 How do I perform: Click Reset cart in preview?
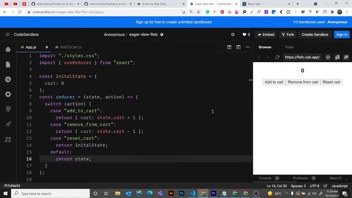tap(331, 82)
